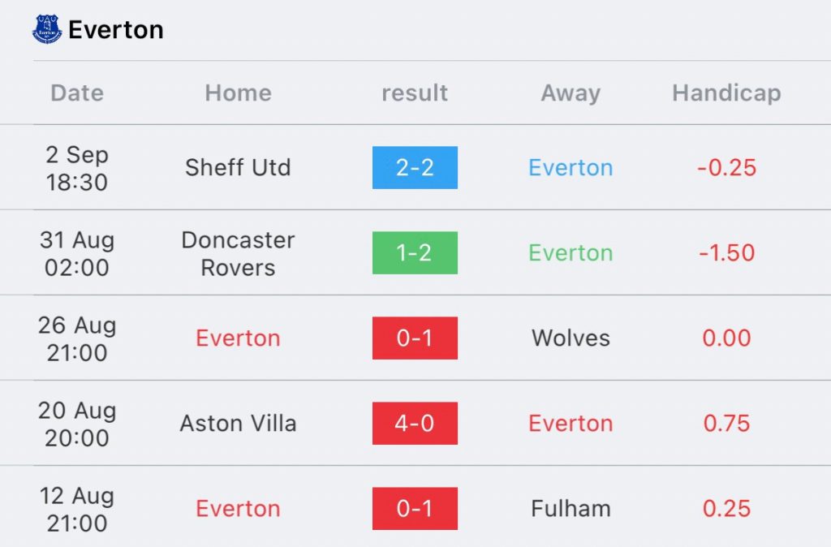The height and width of the screenshot is (547, 831).
Task: Open the Sheff Utd team link
Action: click(x=238, y=168)
